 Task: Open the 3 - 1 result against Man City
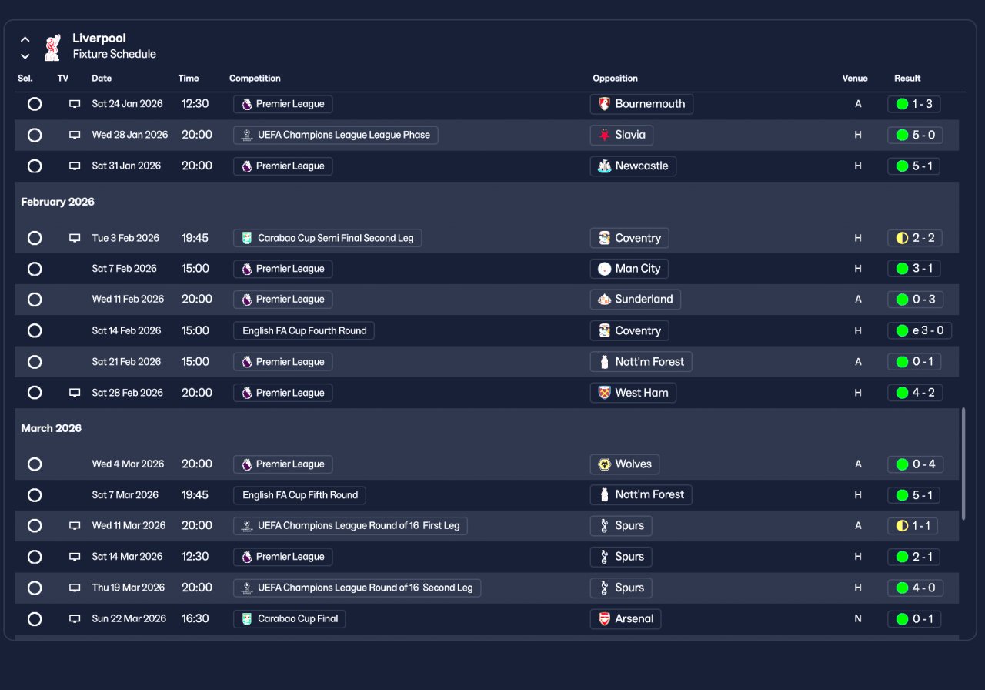(914, 269)
